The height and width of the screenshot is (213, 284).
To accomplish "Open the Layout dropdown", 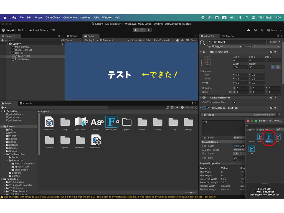I will click(x=274, y=30).
